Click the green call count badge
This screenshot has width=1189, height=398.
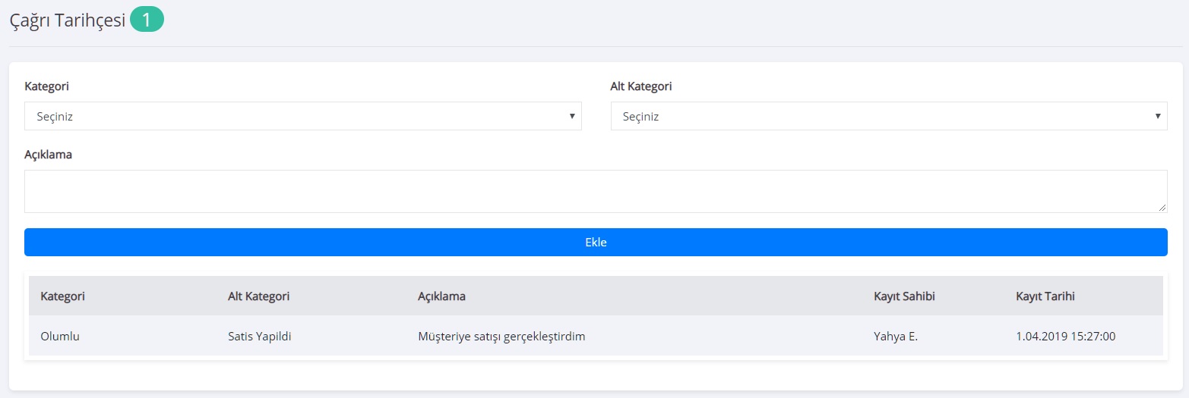pyautogui.click(x=147, y=20)
